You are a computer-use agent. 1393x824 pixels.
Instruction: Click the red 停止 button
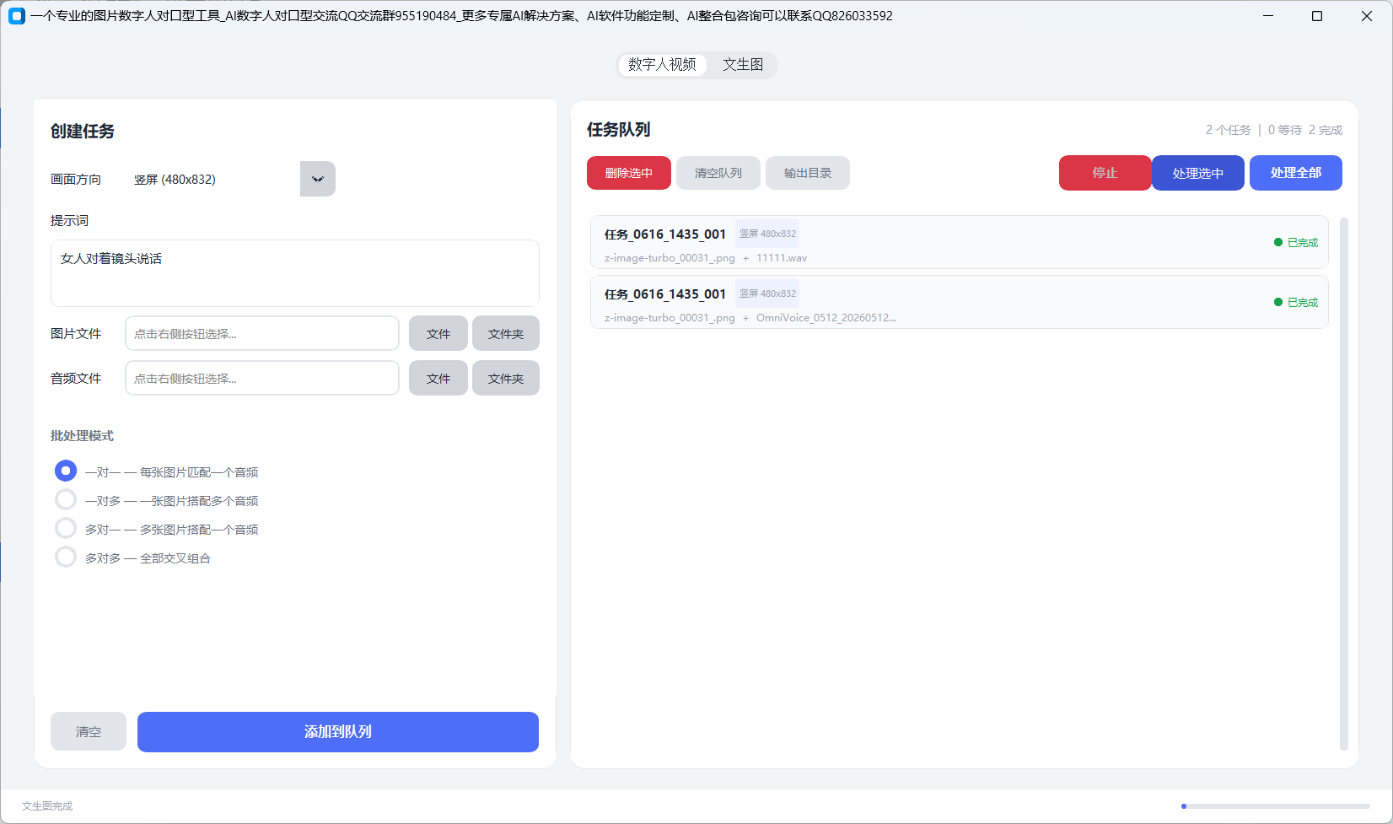(x=1105, y=173)
